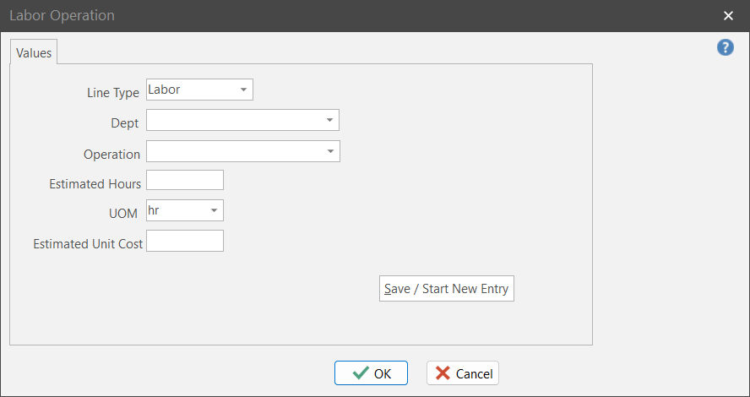Dismiss the dialog via Cancel button text

click(x=474, y=373)
